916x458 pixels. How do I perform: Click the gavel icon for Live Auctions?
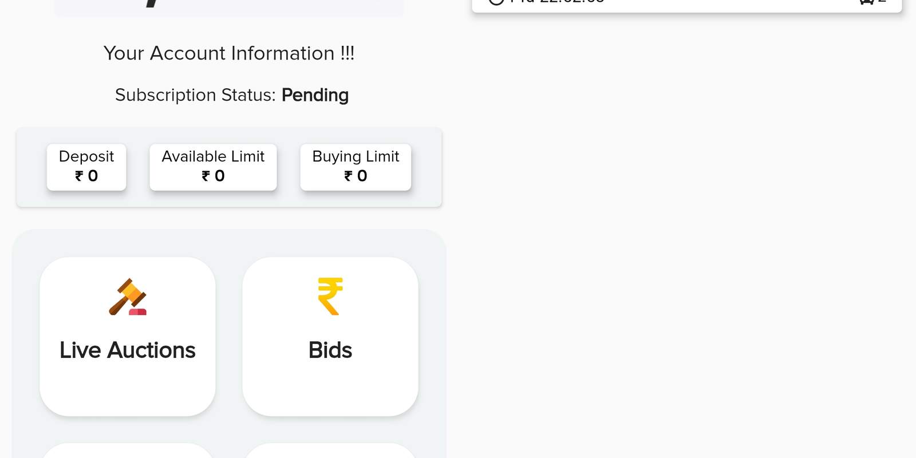(128, 297)
